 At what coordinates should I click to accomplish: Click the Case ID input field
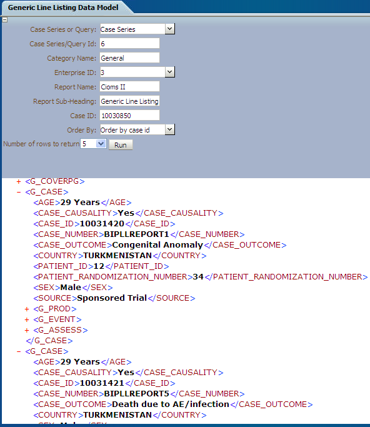pos(129,116)
